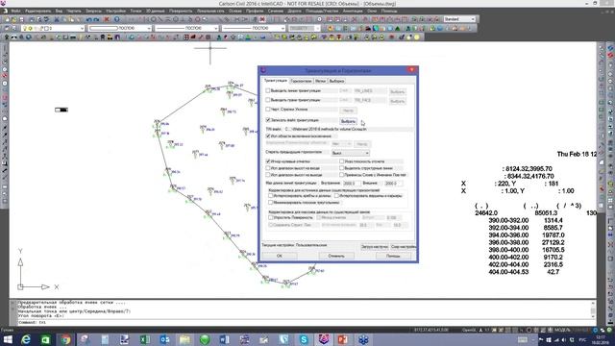Click Internet Explorer in the taskbar
Screen dimensions: 615x346
[26, 339]
